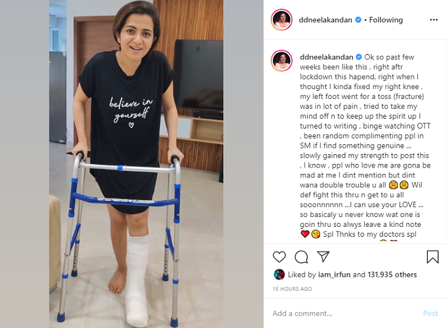
Task: Open iam_irfun's profile link
Action: 334,274
